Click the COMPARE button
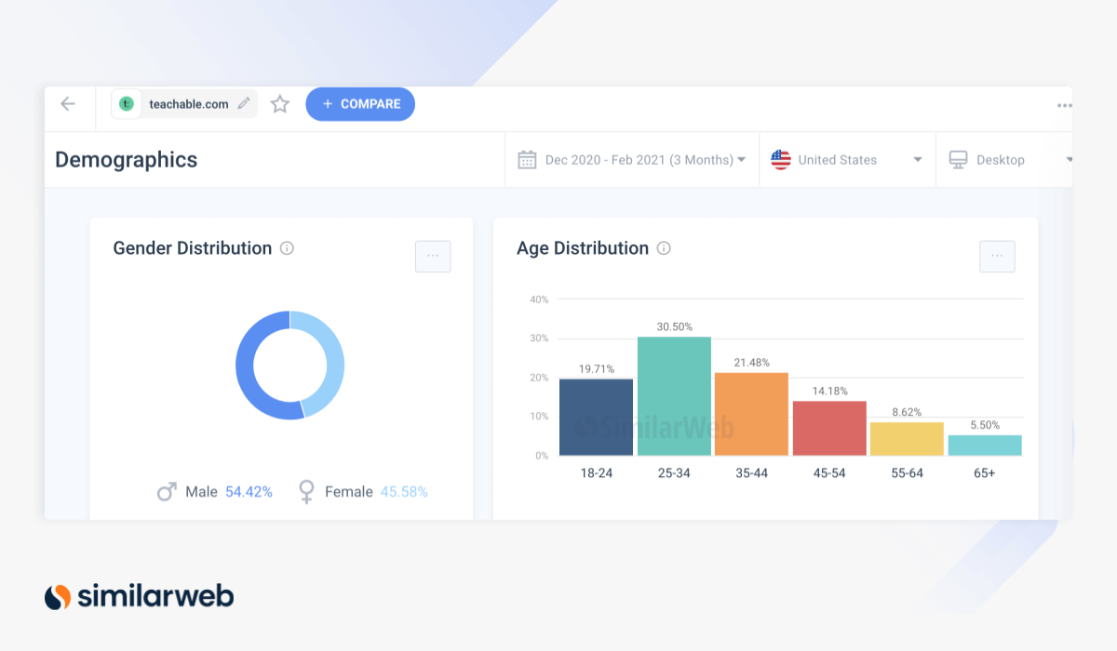 pos(360,104)
